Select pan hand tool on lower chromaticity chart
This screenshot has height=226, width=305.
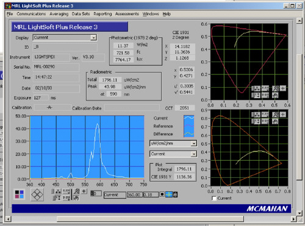(275, 121)
